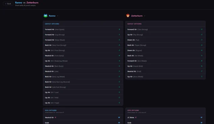Select Zetterburn Forward Air Arm (Weak) row
This screenshot has height=124, width=214.
tap(166, 61)
